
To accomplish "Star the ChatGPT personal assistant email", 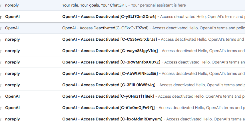I will tap(1, 6).
